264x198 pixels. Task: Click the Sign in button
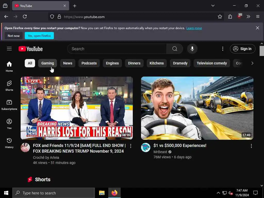[x=243, y=49]
